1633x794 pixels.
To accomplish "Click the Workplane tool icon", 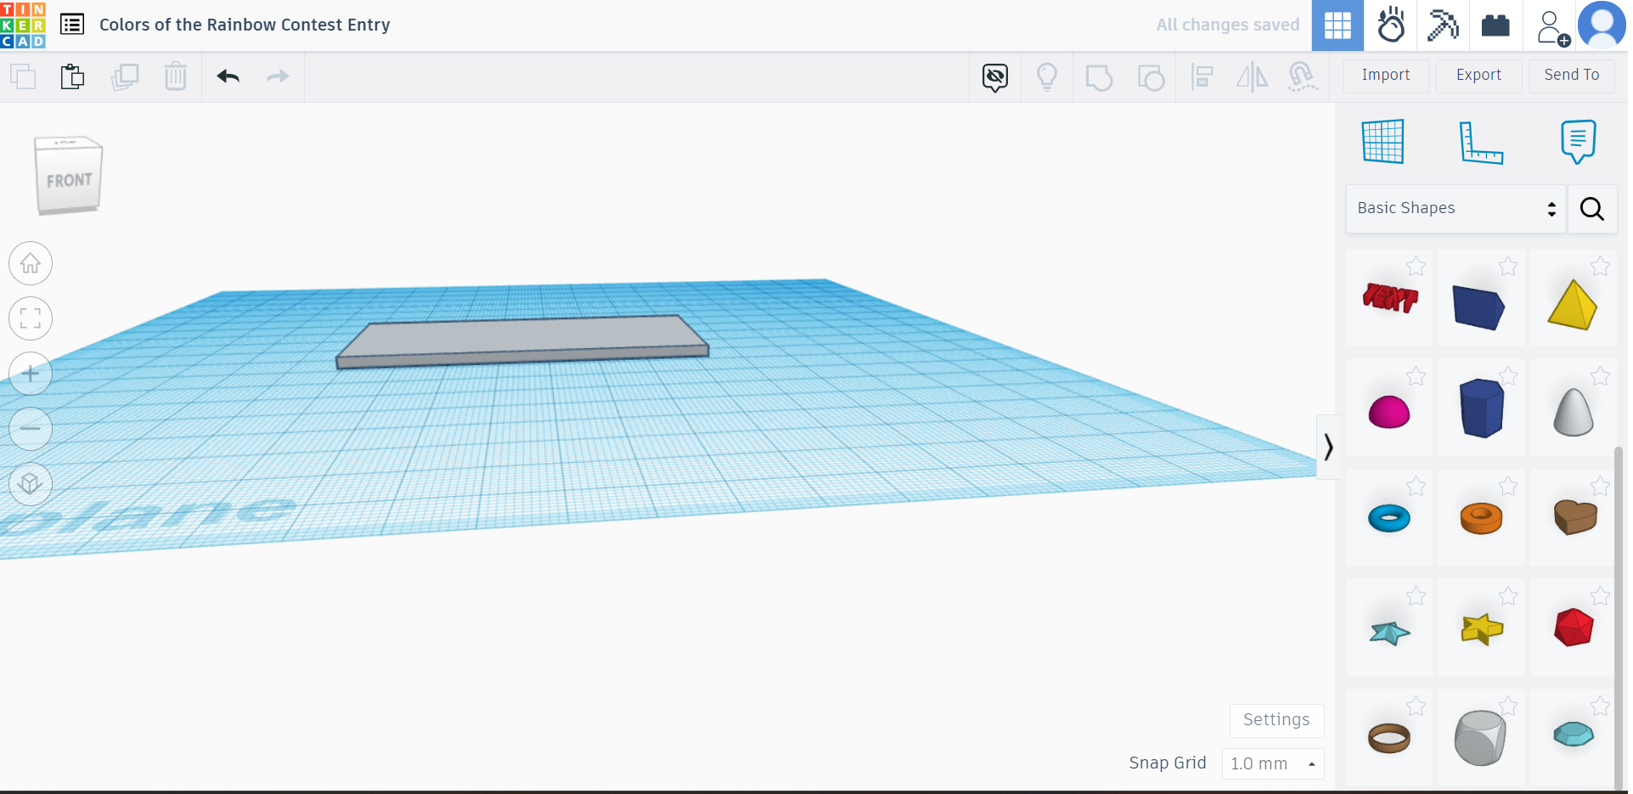I will click(x=1382, y=142).
